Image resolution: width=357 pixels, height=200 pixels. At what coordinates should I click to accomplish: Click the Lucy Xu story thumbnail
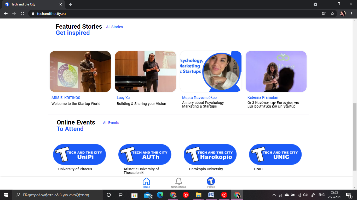coord(146,71)
